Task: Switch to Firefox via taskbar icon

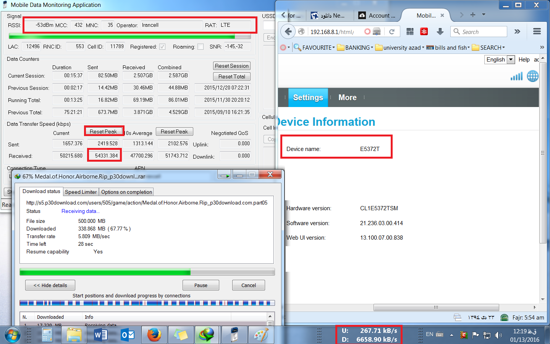Action: [154, 335]
